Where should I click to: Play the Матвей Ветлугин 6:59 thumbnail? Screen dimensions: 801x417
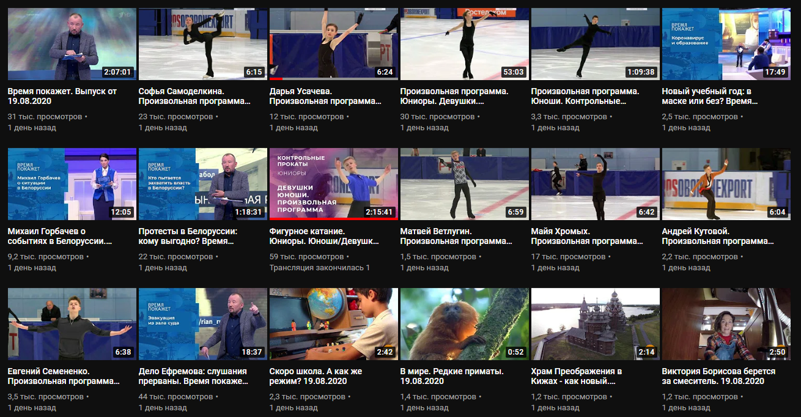464,184
